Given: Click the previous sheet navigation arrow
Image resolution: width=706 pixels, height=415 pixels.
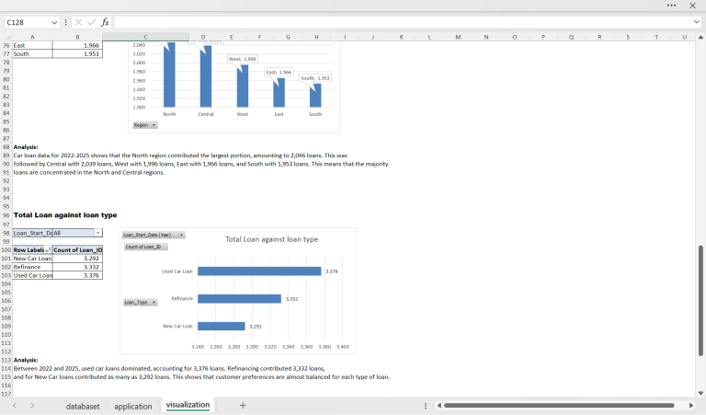Looking at the screenshot, I should [15, 405].
